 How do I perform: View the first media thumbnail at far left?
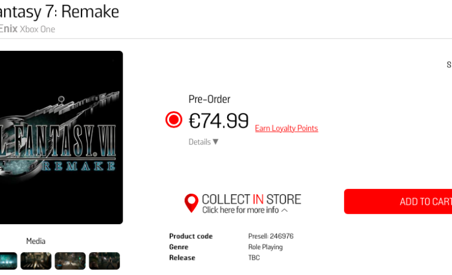click(x=8, y=261)
